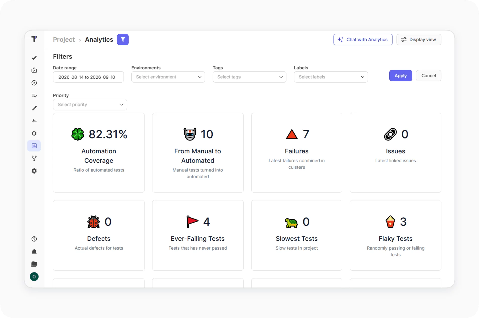479x318 pixels.
Task: Open the Failures card title
Action: (x=296, y=151)
